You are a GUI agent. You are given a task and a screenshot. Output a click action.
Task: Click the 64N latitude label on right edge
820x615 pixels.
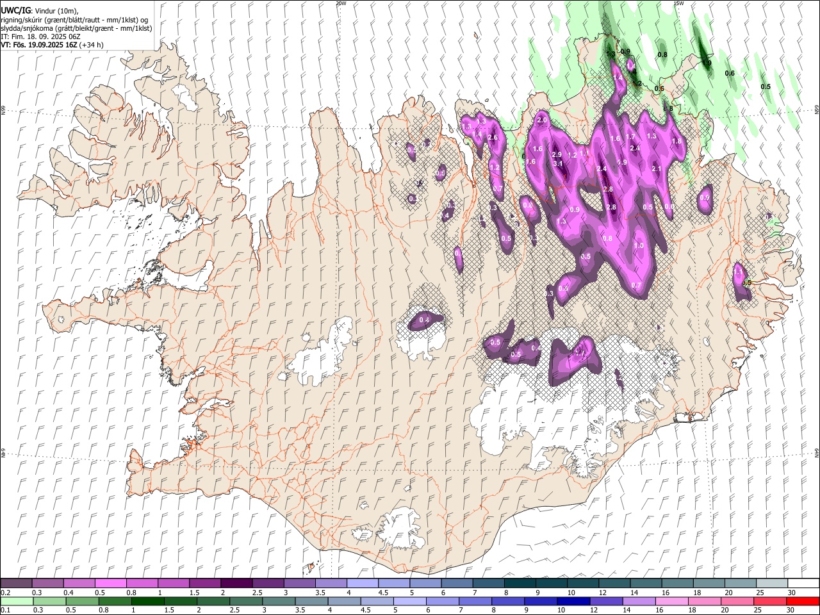817,452
